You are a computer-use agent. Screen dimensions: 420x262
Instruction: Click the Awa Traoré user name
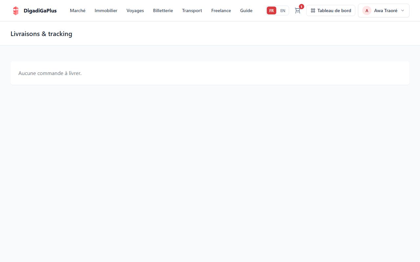click(x=386, y=10)
